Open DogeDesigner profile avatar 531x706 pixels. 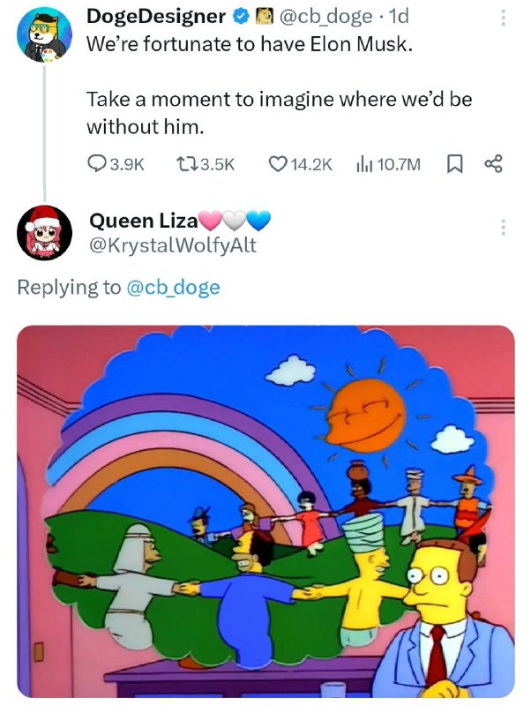coord(45,34)
